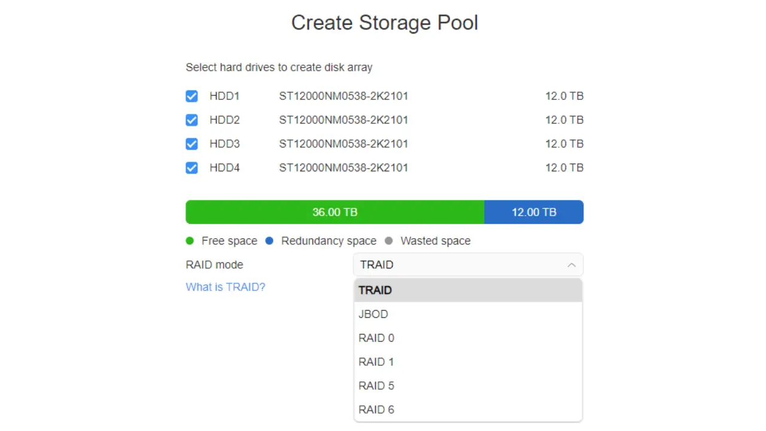Uncheck the HDD1 drive checkbox
766x431 pixels.
191,96
